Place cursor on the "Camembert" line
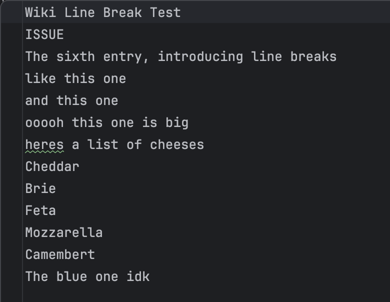The height and width of the screenshot is (302, 390). pyautogui.click(x=60, y=254)
